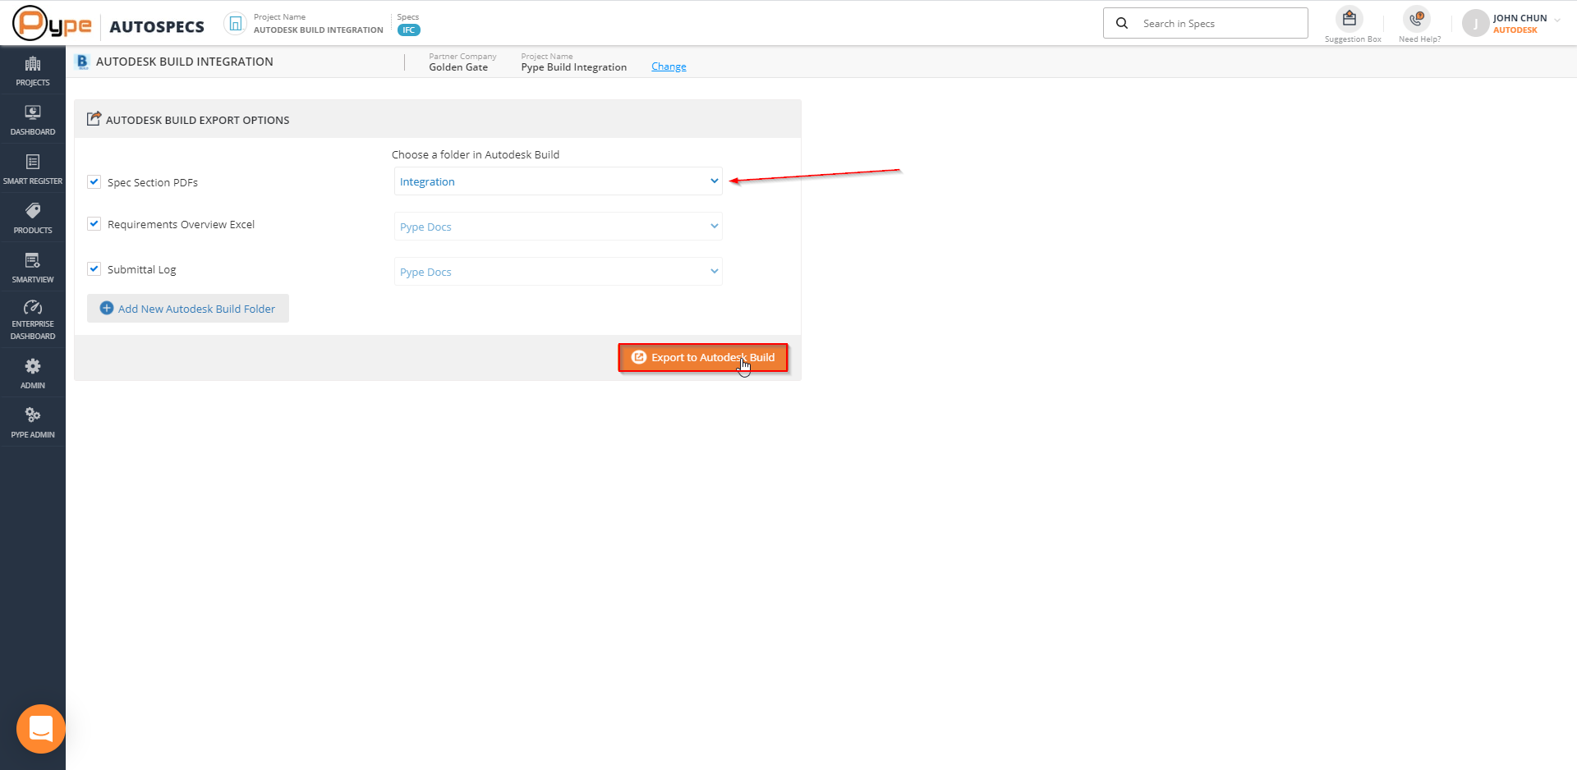The width and height of the screenshot is (1577, 770).
Task: Click the Autodesk Build B logo icon
Action: [82, 62]
